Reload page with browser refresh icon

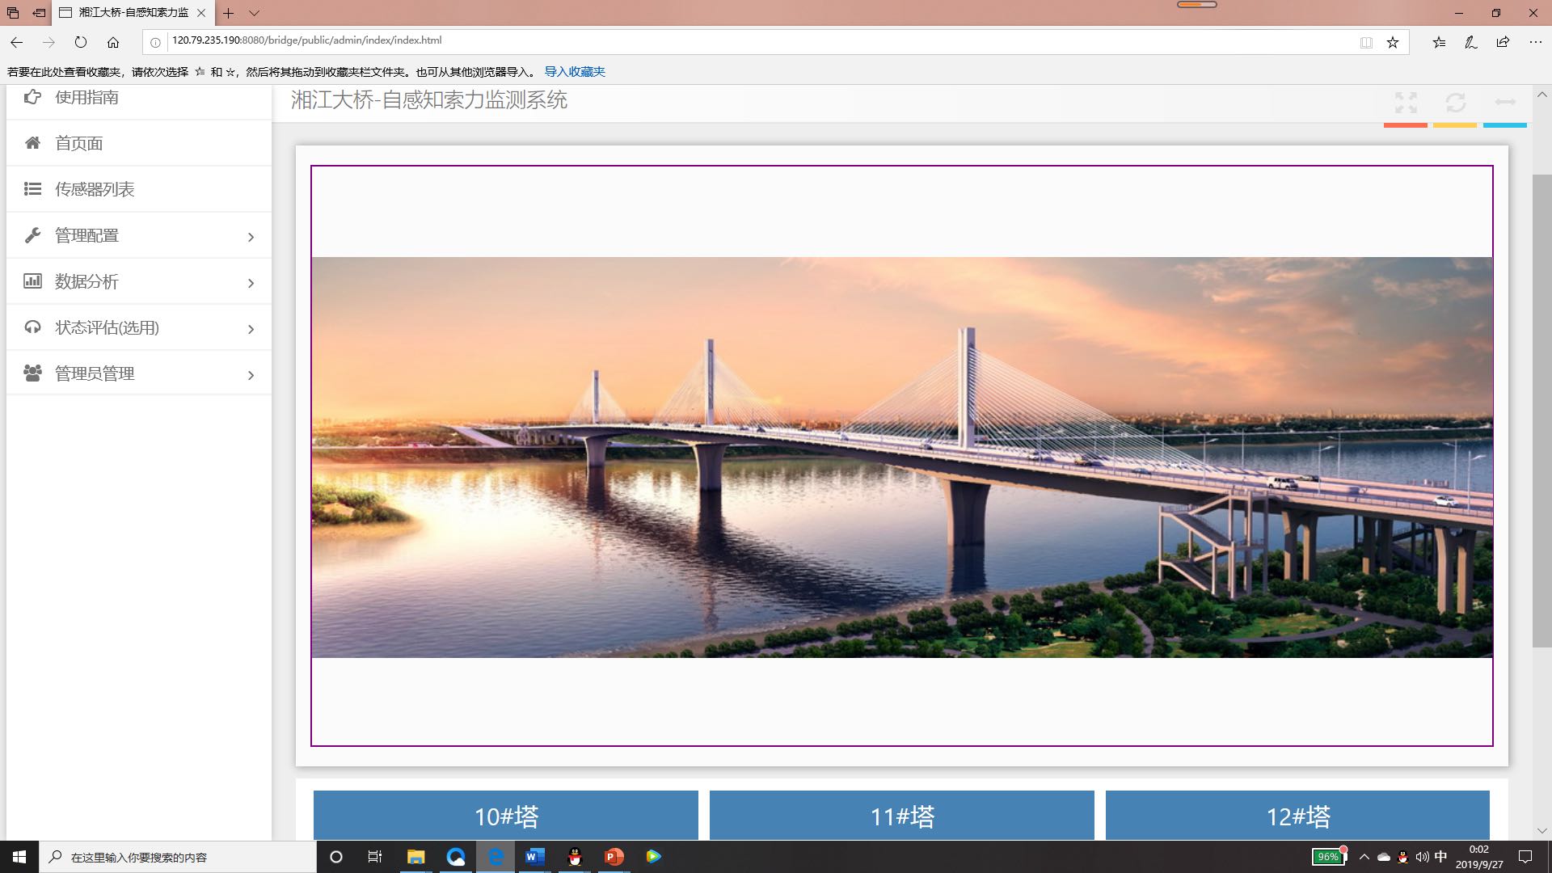pos(81,42)
